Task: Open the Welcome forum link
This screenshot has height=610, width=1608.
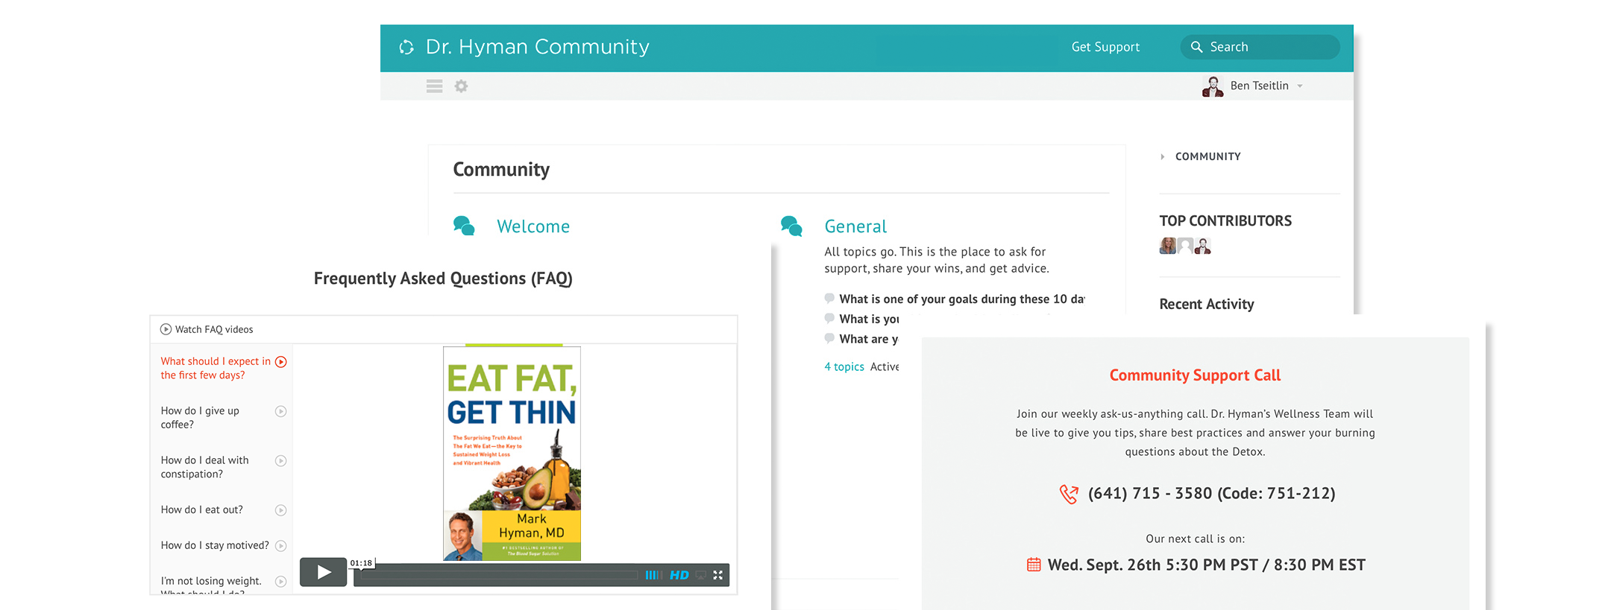Action: 533,226
